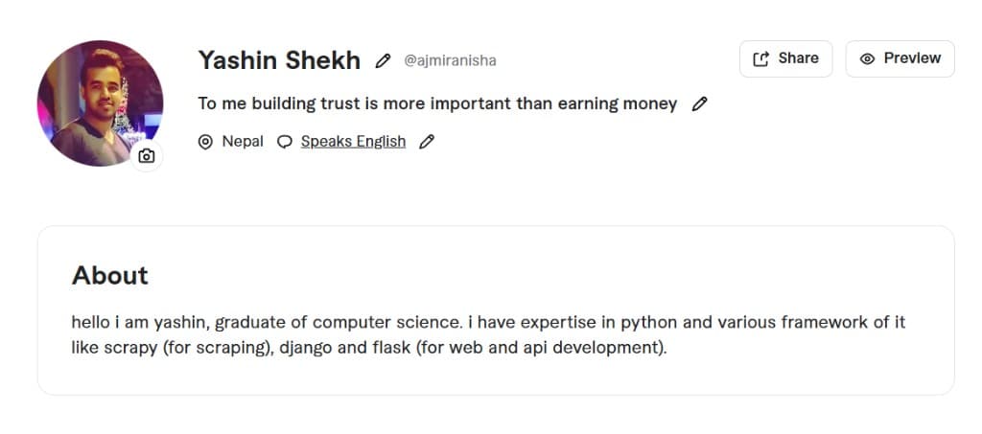Image resolution: width=982 pixels, height=434 pixels.
Task: Click the word django in About text
Action: point(306,348)
